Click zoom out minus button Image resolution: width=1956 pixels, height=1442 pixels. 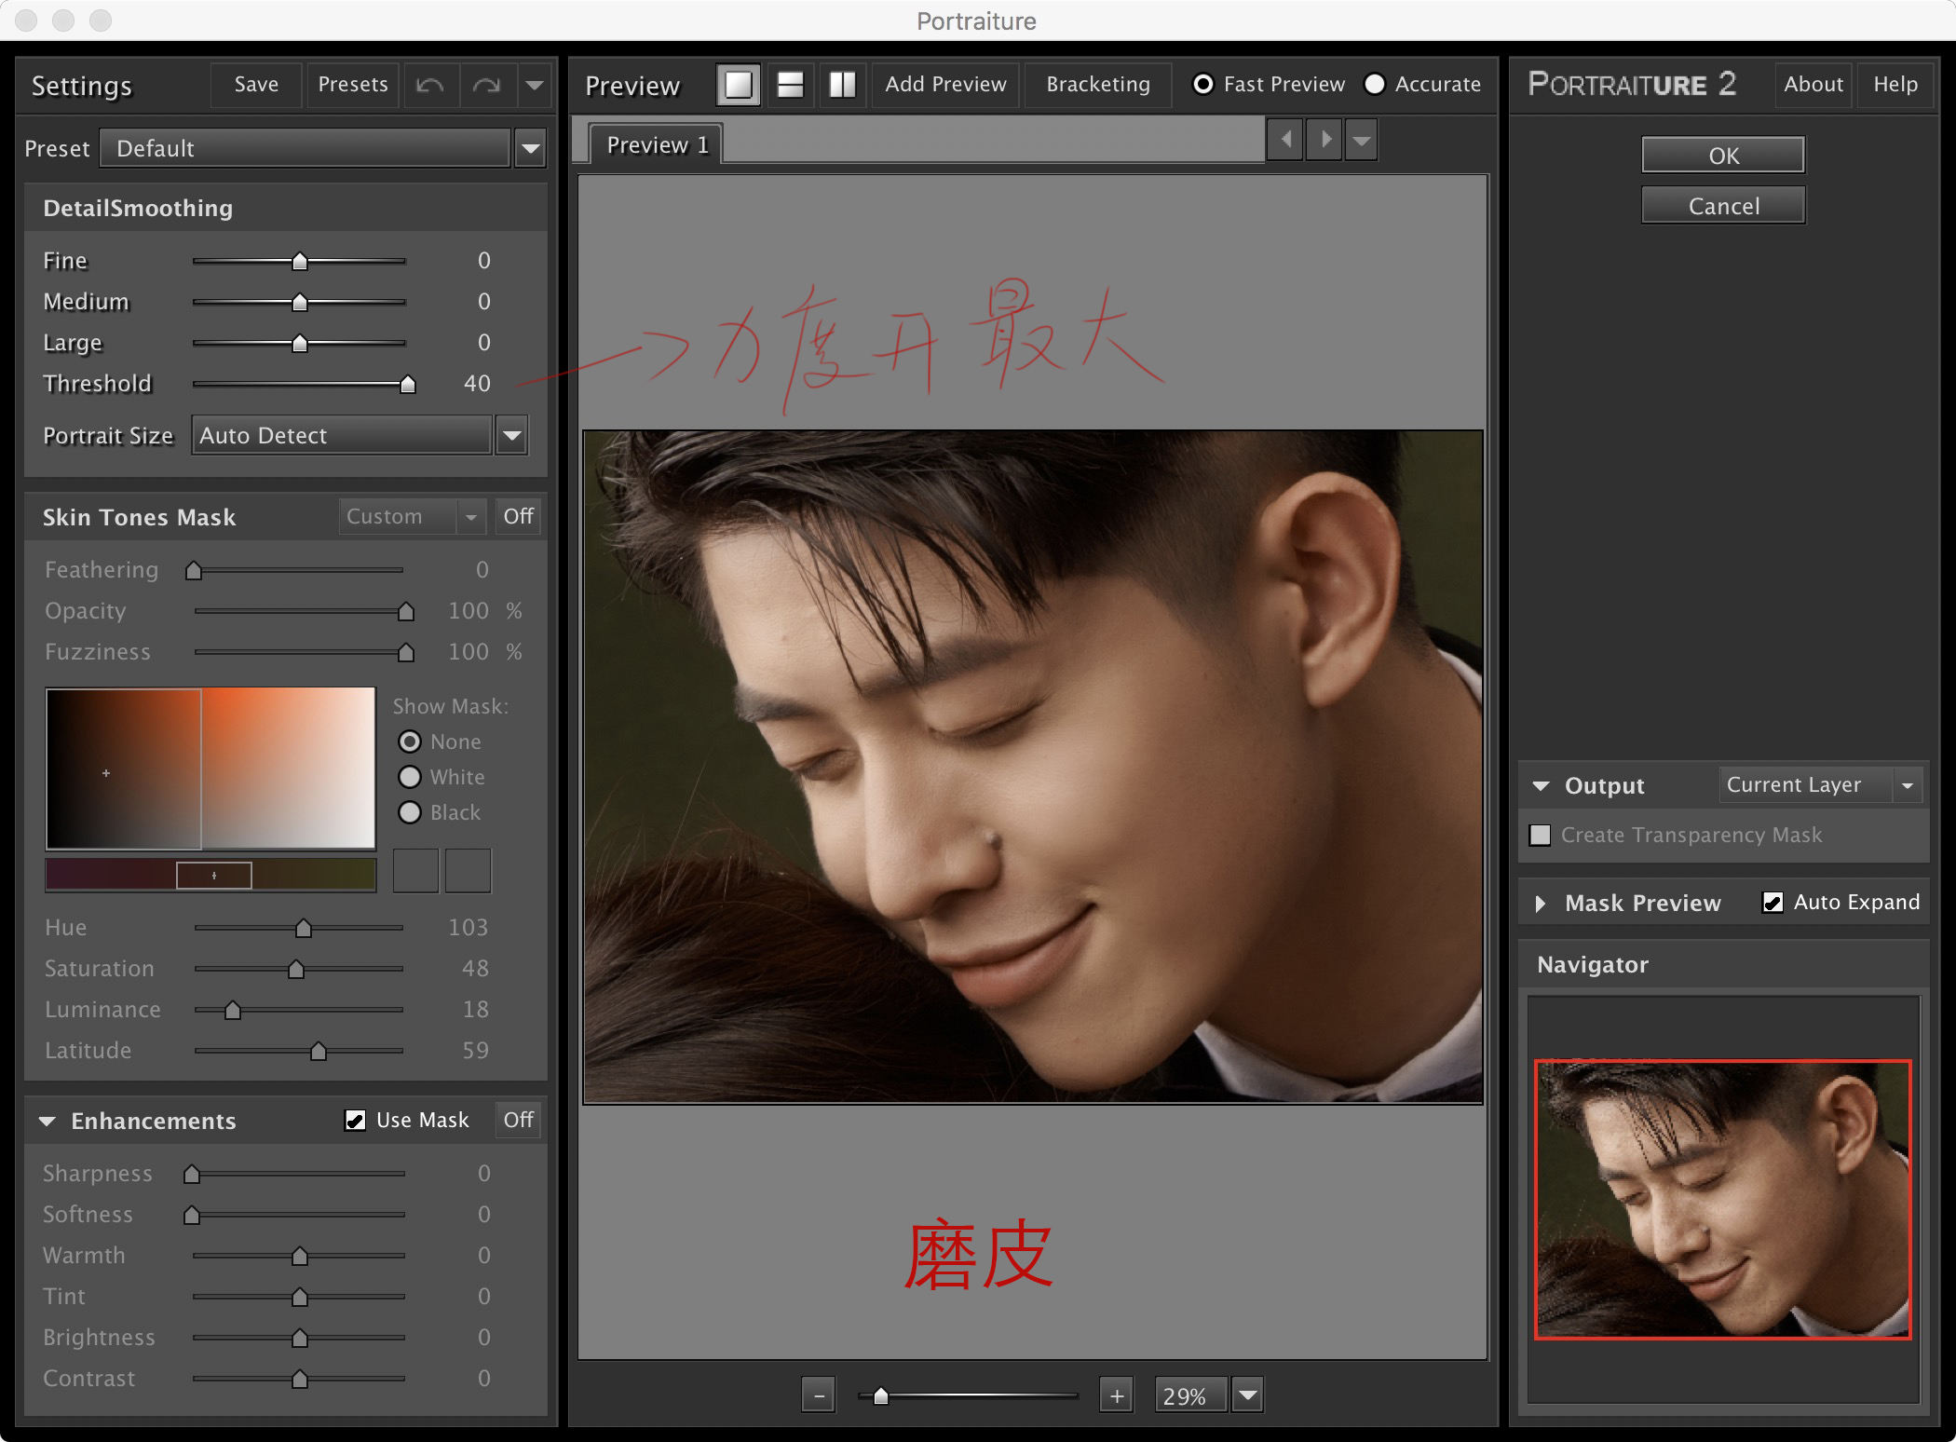(x=818, y=1395)
